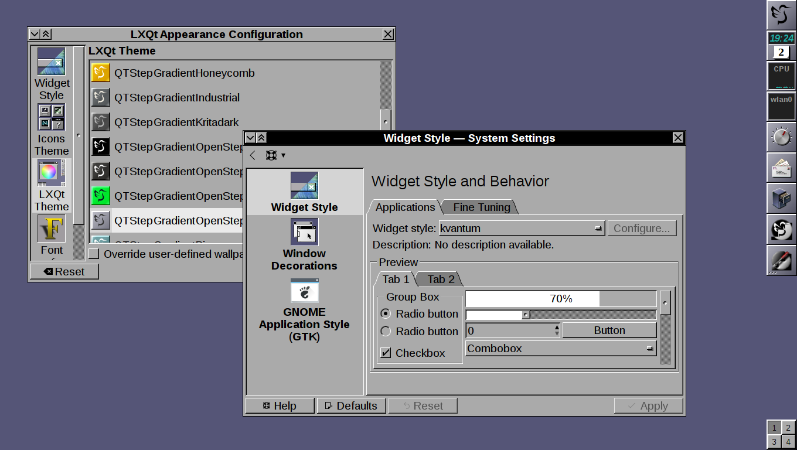Switch to the Fine Tuning tab
Screen dimensions: 797x450
[481, 207]
